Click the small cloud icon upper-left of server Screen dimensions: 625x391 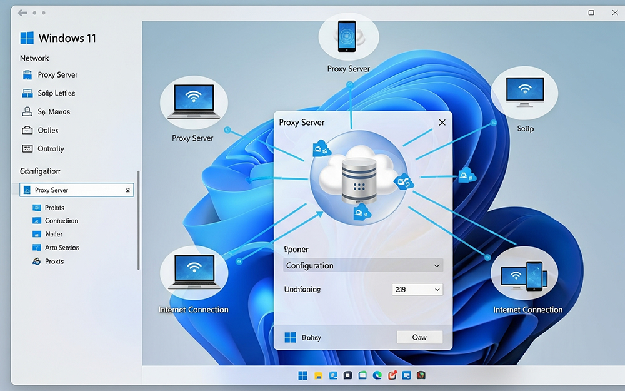322,148
